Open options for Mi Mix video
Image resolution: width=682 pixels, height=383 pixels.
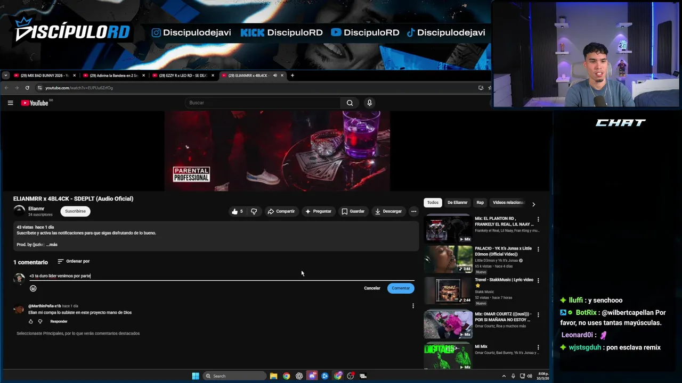538,347
